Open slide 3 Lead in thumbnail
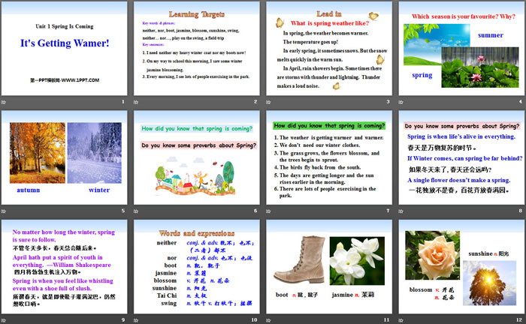Viewport: 526px width, 324px height. pyautogui.click(x=329, y=48)
